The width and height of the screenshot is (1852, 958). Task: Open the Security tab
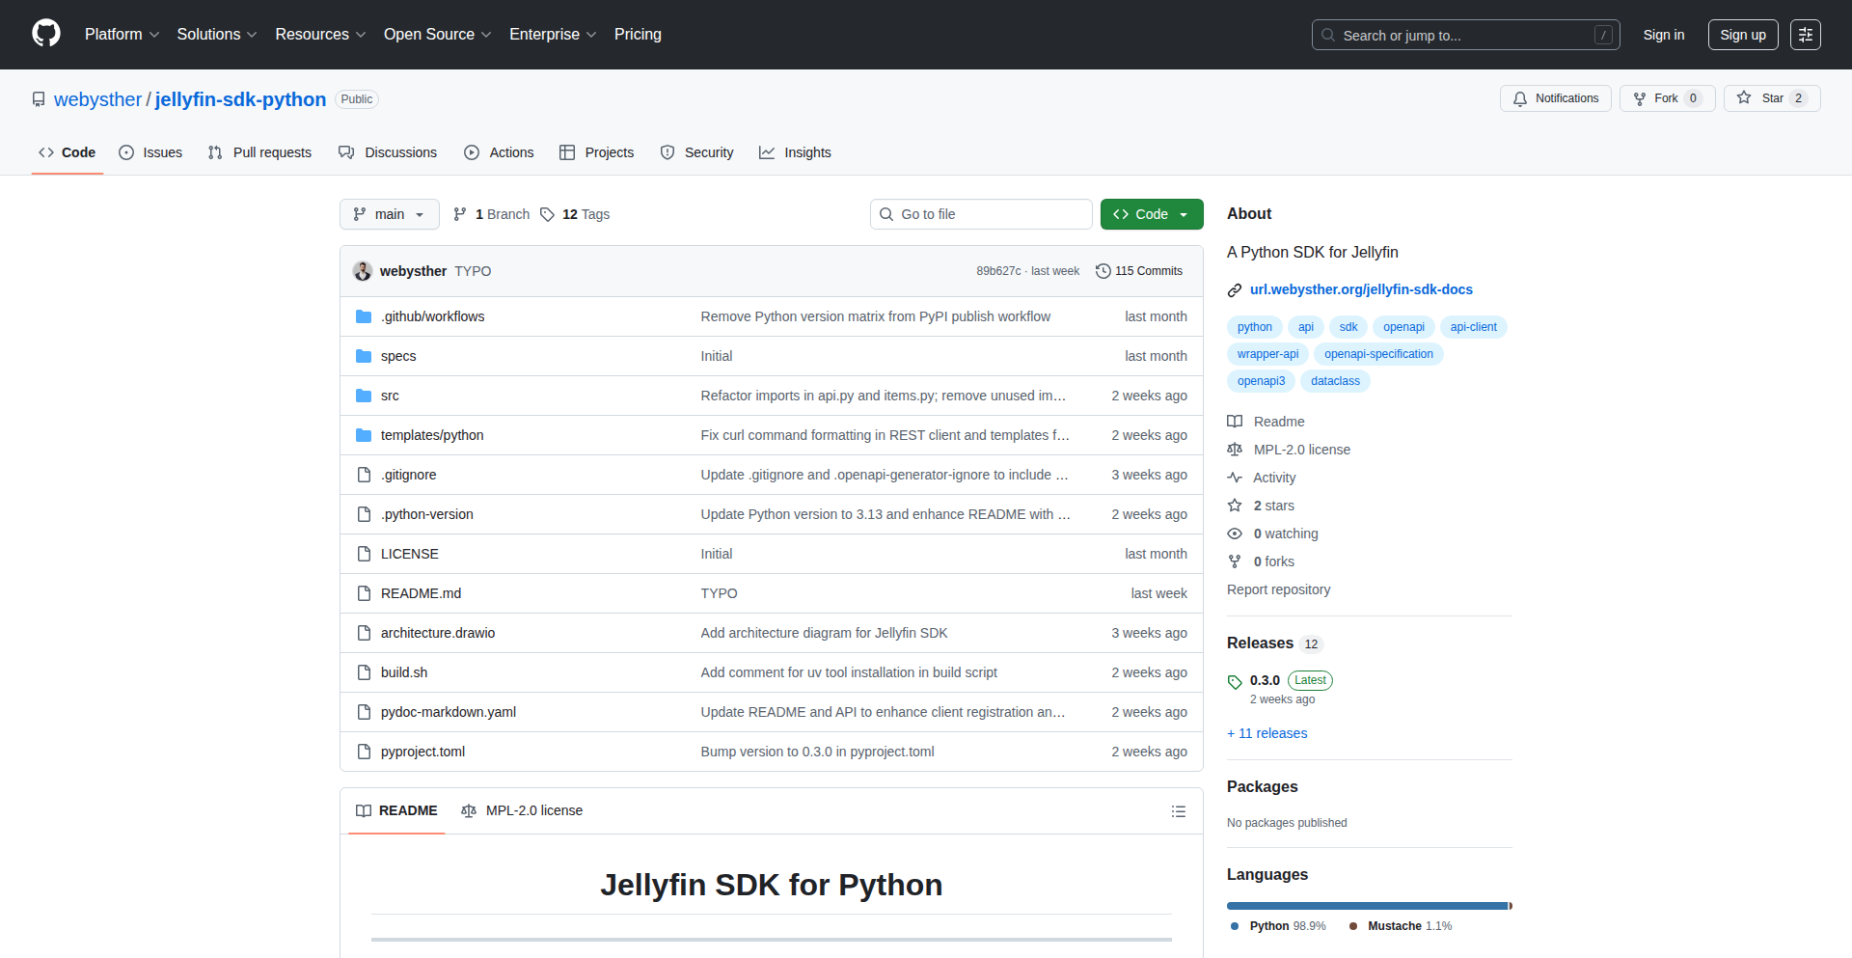[x=696, y=152]
